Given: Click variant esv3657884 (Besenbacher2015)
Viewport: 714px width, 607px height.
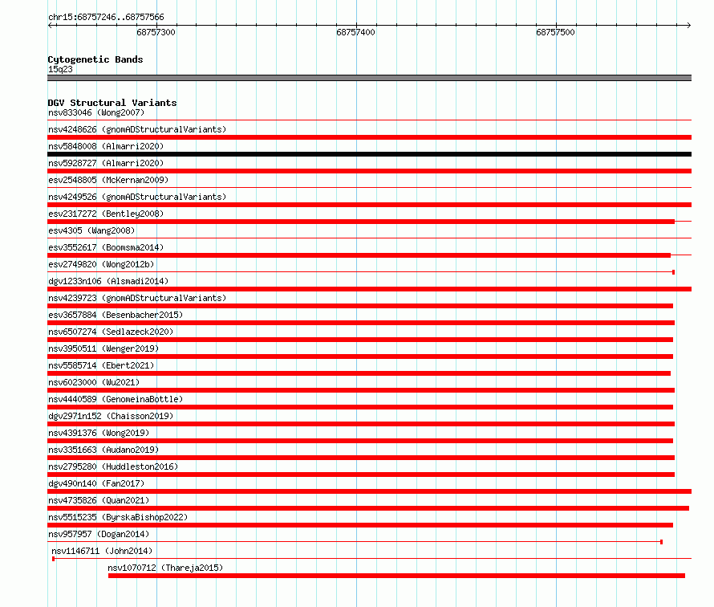Looking at the screenshot, I should point(116,315).
